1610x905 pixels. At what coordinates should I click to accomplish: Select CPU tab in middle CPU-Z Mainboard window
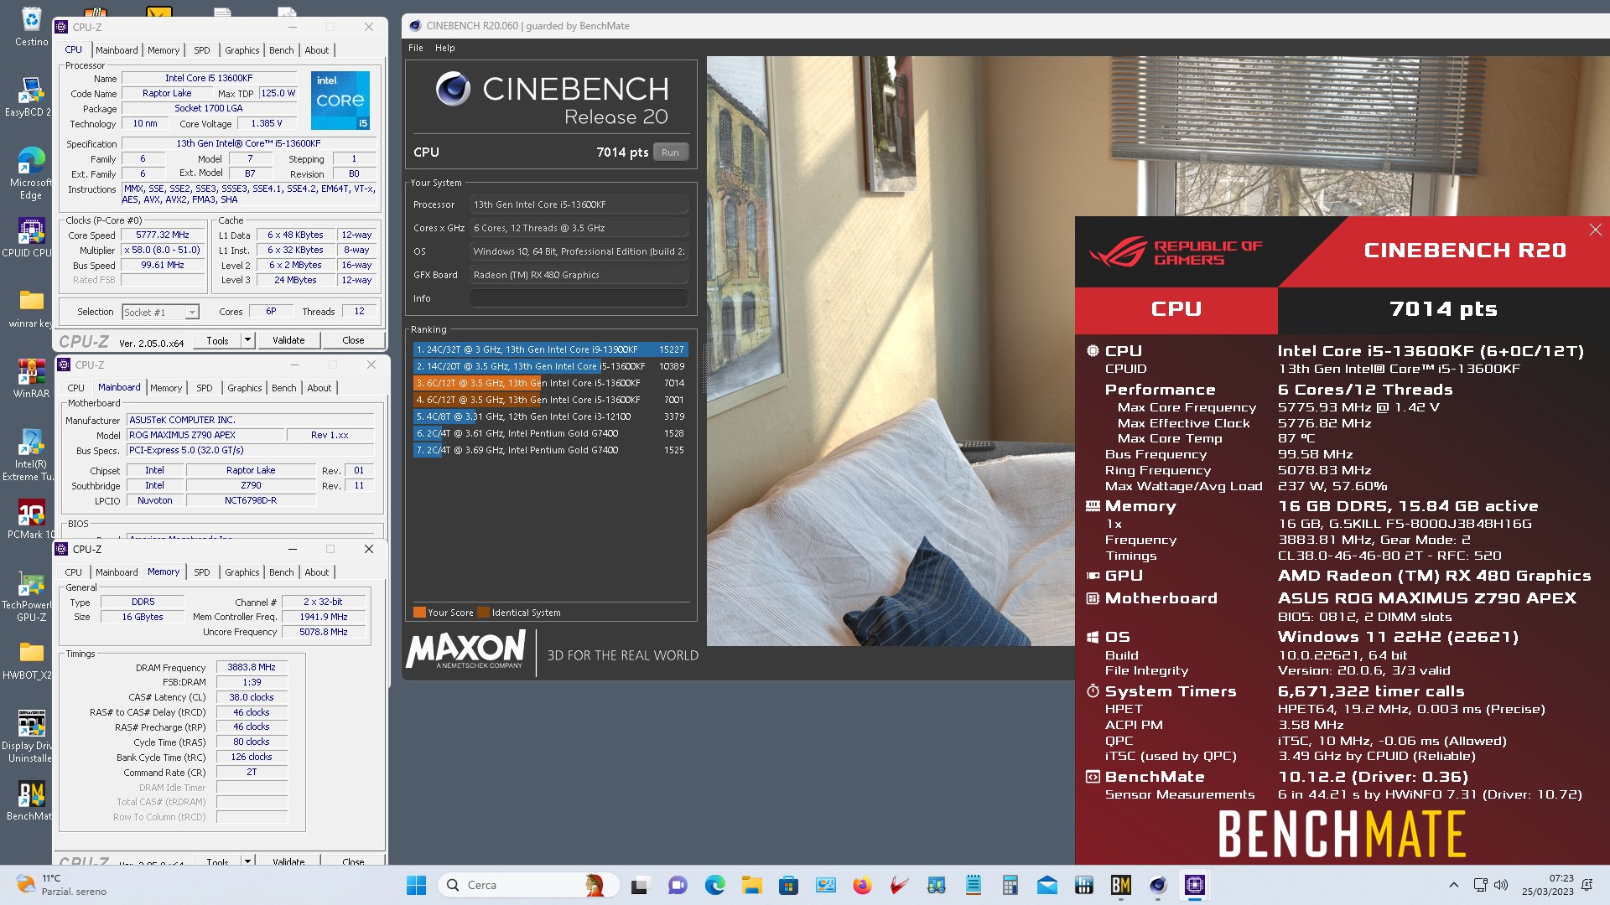76,388
